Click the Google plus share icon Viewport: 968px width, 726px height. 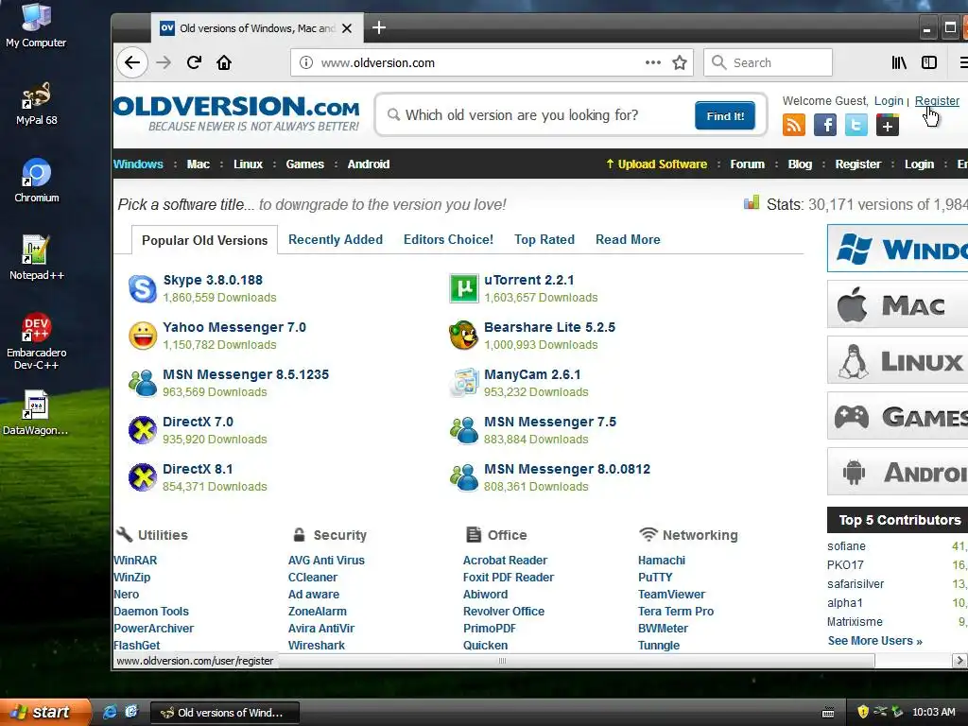click(887, 126)
